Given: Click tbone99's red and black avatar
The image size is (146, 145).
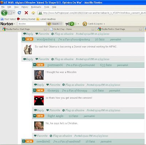Looking at the screenshot, I should tap(39, 101).
